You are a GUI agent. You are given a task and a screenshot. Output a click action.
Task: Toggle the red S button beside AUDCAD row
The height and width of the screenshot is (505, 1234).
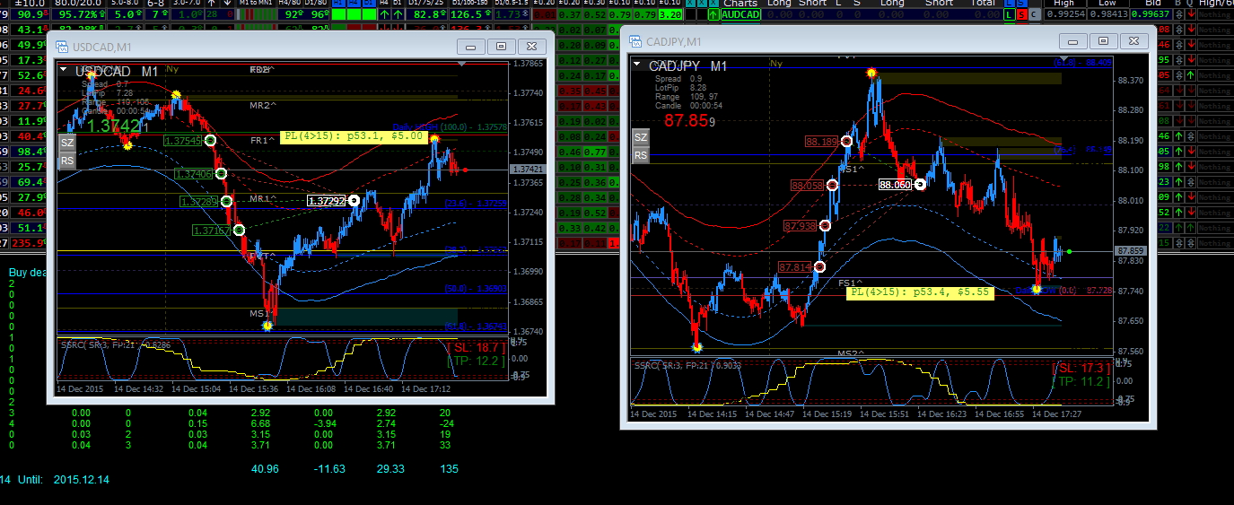(1022, 14)
